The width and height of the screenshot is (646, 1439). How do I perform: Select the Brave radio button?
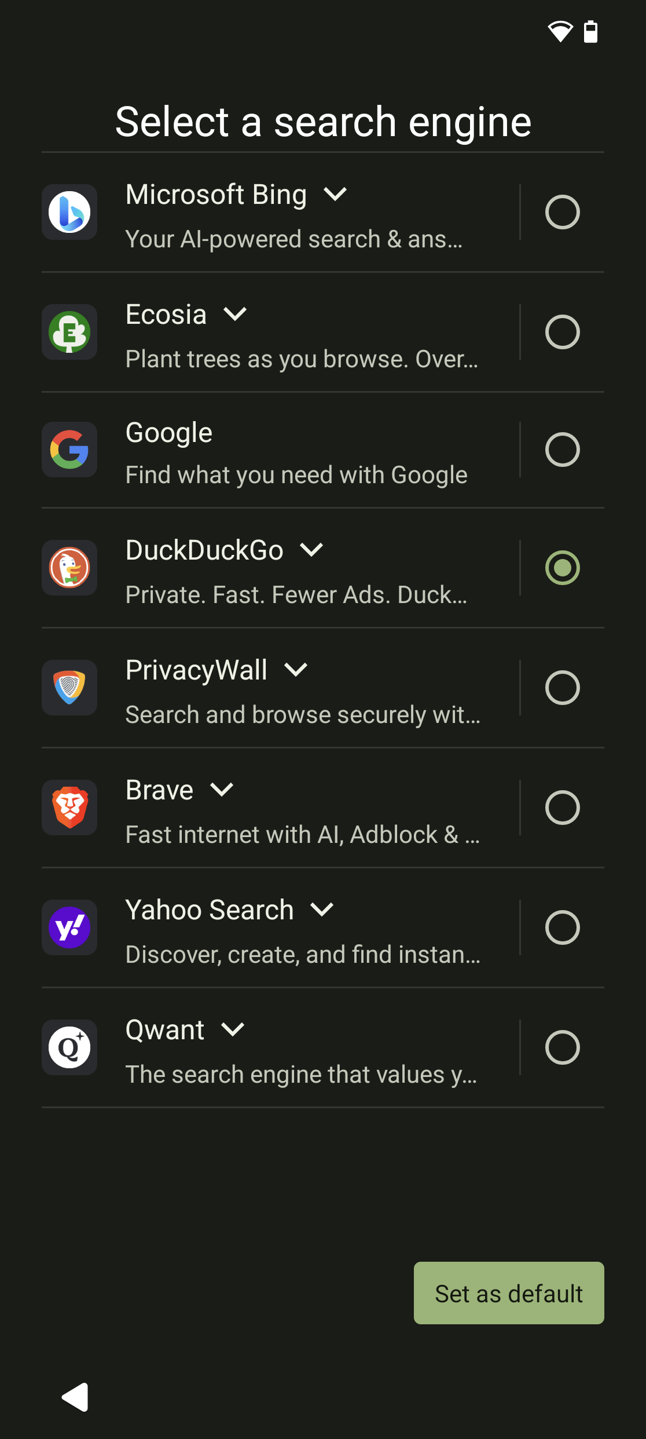(562, 808)
